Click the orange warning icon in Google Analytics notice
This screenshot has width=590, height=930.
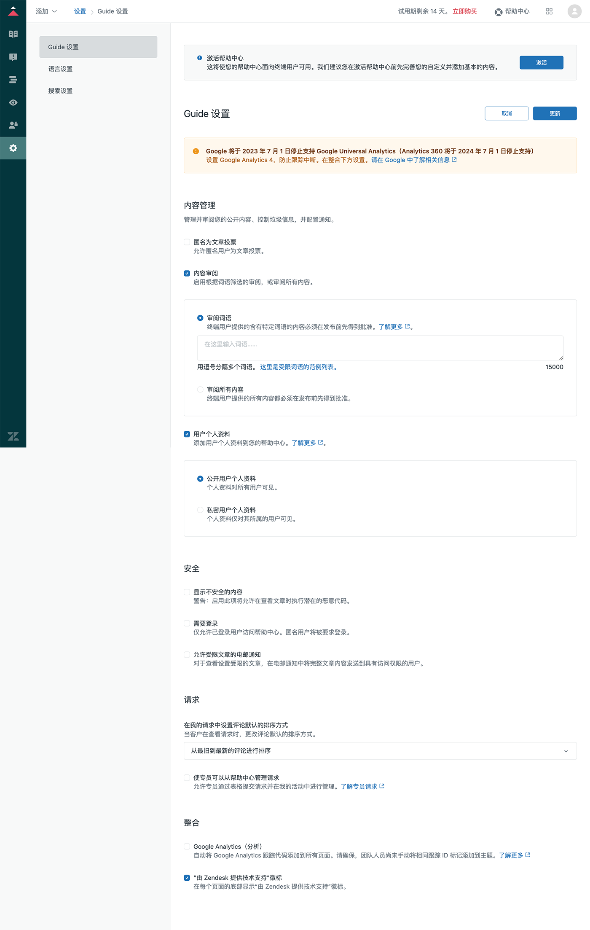coord(196,151)
